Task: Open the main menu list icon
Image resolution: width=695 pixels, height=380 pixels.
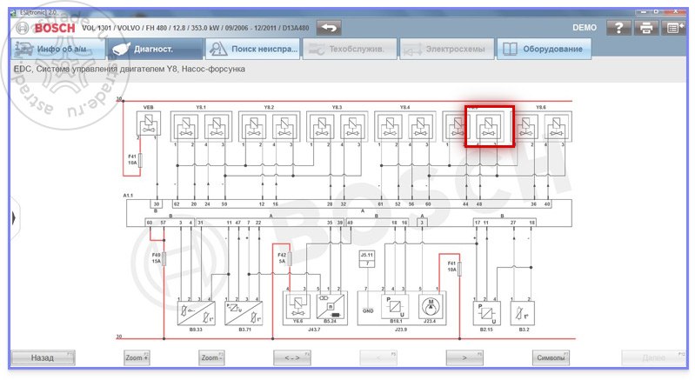Action: [x=674, y=28]
